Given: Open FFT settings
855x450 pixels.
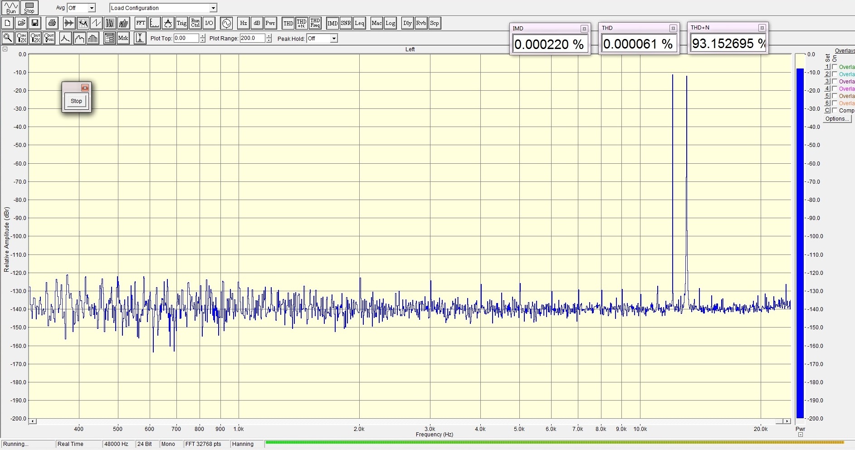Looking at the screenshot, I should 141,23.
